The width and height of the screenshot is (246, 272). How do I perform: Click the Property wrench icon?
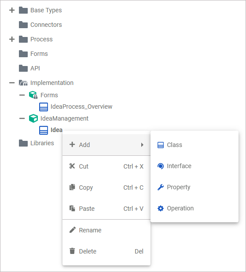coord(161,187)
